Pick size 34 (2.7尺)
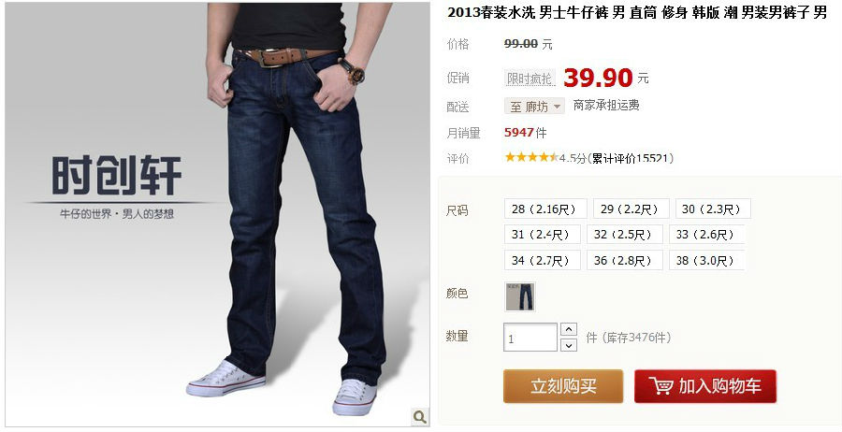The width and height of the screenshot is (842, 432). pos(542,260)
